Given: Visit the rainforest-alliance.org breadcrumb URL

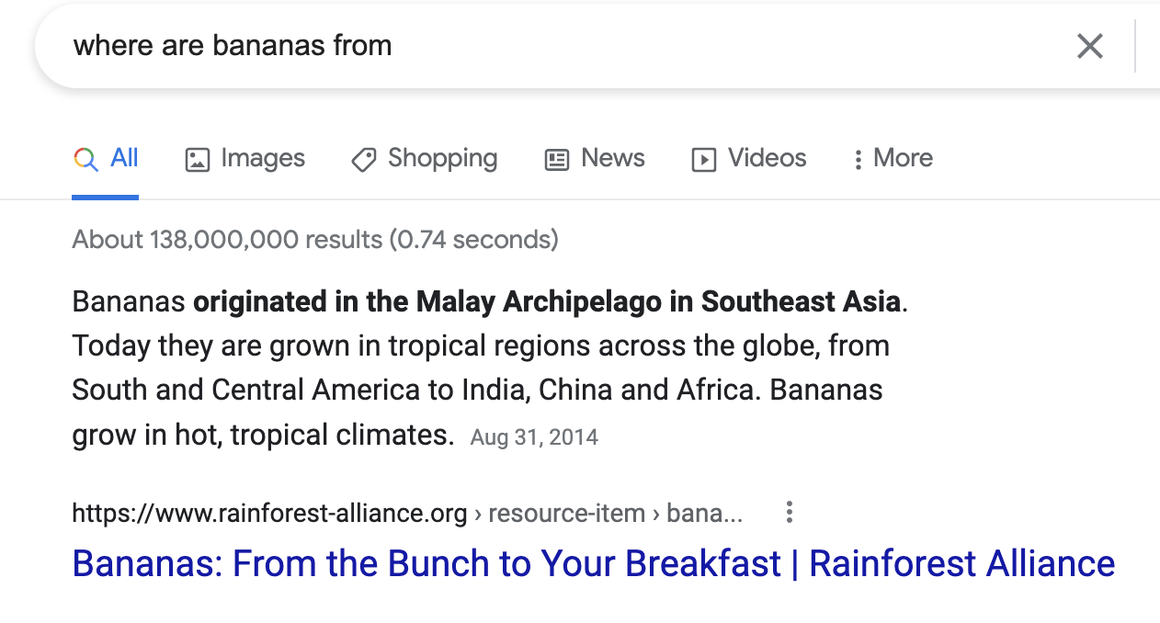Looking at the screenshot, I should tap(268, 513).
